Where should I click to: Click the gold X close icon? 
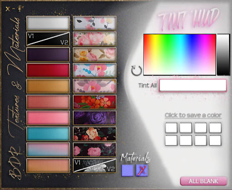point(8,9)
